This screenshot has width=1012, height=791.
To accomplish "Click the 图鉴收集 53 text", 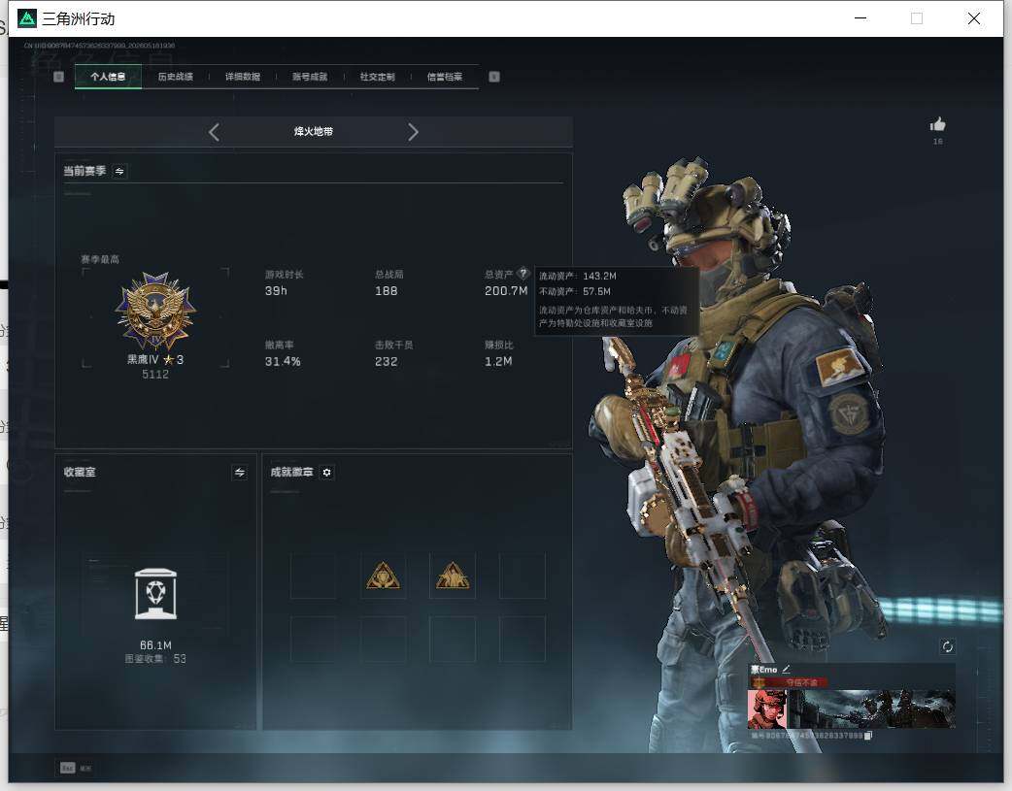I will click(x=155, y=659).
